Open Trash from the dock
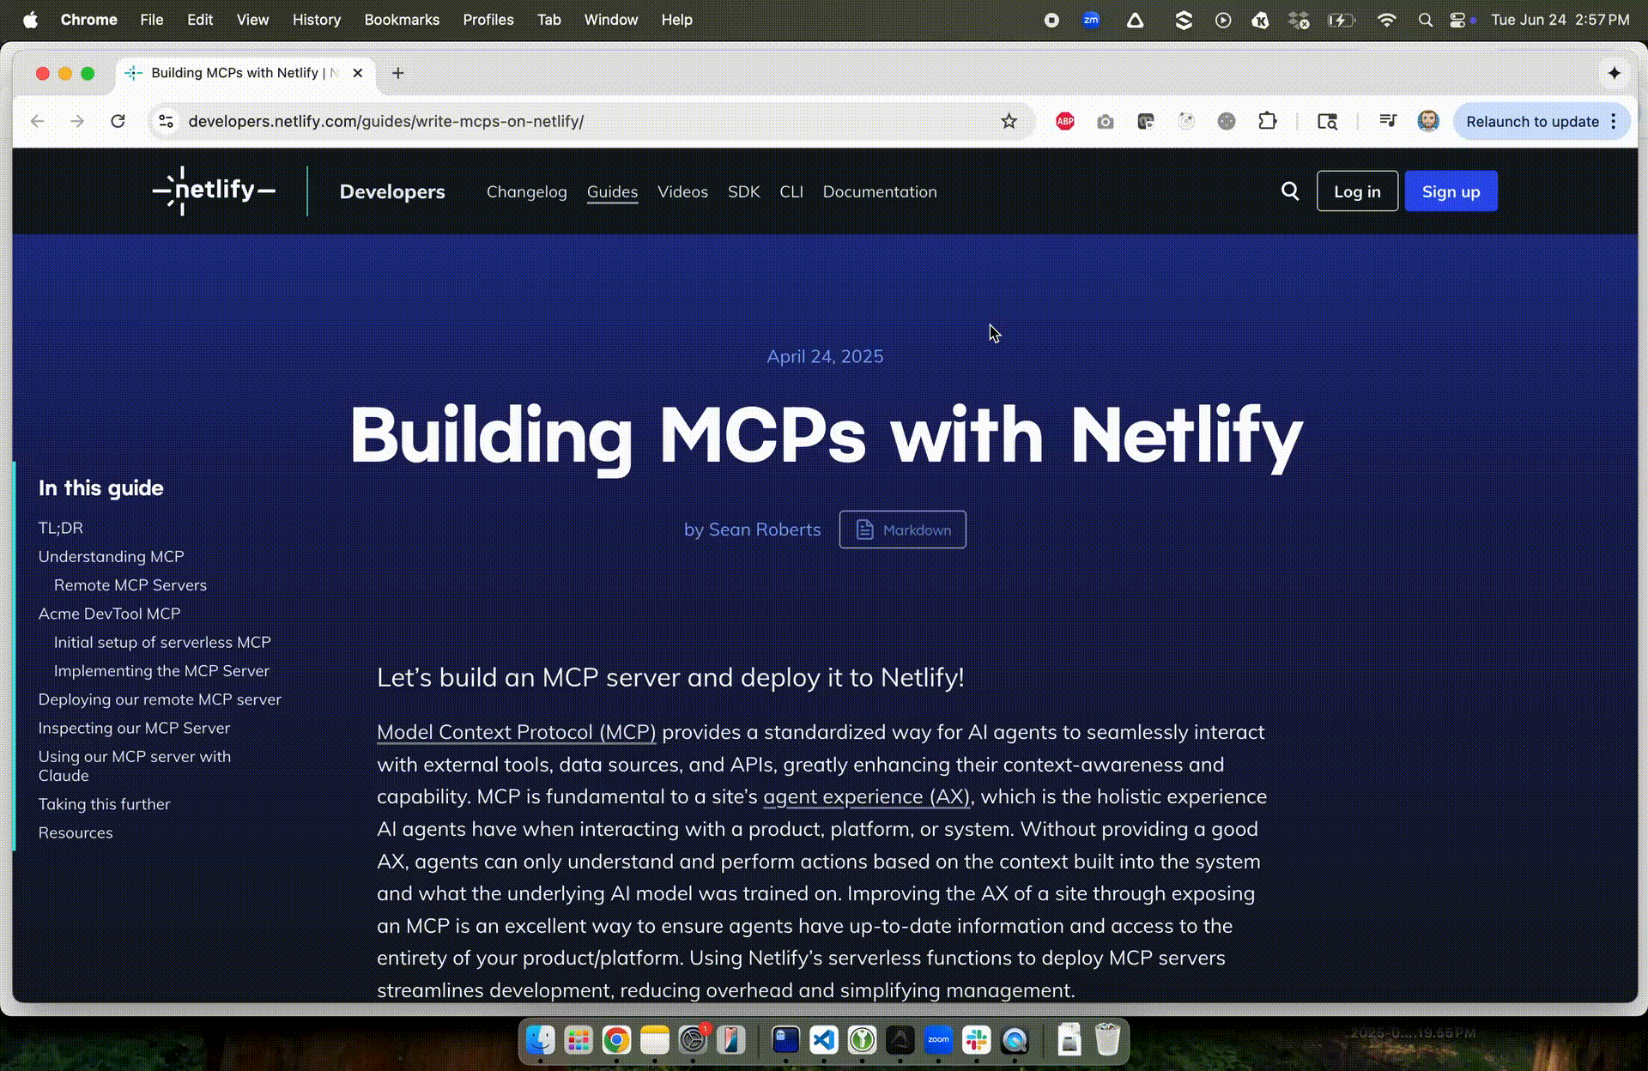Image resolution: width=1648 pixels, height=1071 pixels. (x=1107, y=1040)
